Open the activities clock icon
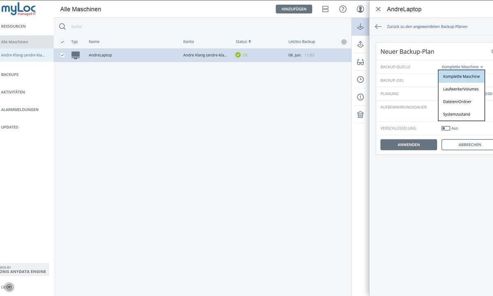 click(x=360, y=80)
